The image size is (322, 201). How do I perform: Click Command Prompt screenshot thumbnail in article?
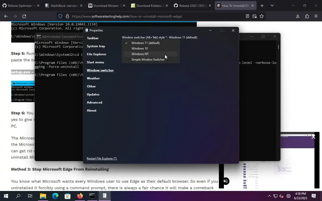coord(23,91)
